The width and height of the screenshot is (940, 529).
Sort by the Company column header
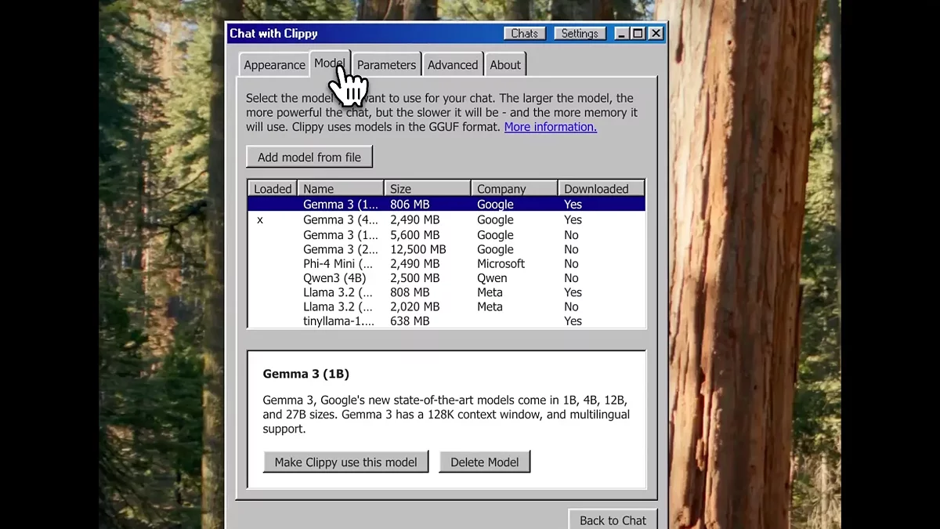tap(515, 189)
